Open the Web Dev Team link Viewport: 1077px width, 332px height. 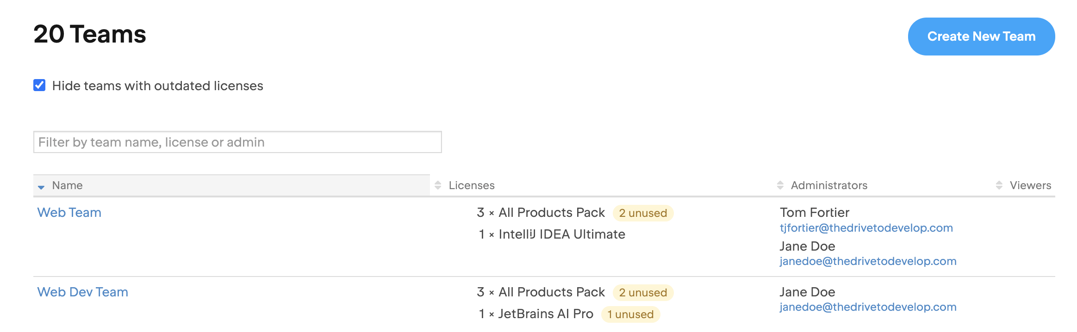click(x=83, y=292)
